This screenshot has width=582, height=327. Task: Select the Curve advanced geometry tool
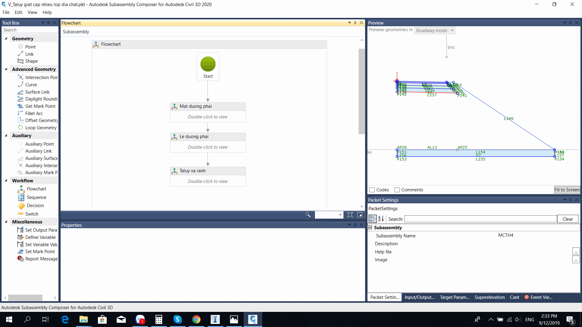pos(31,84)
